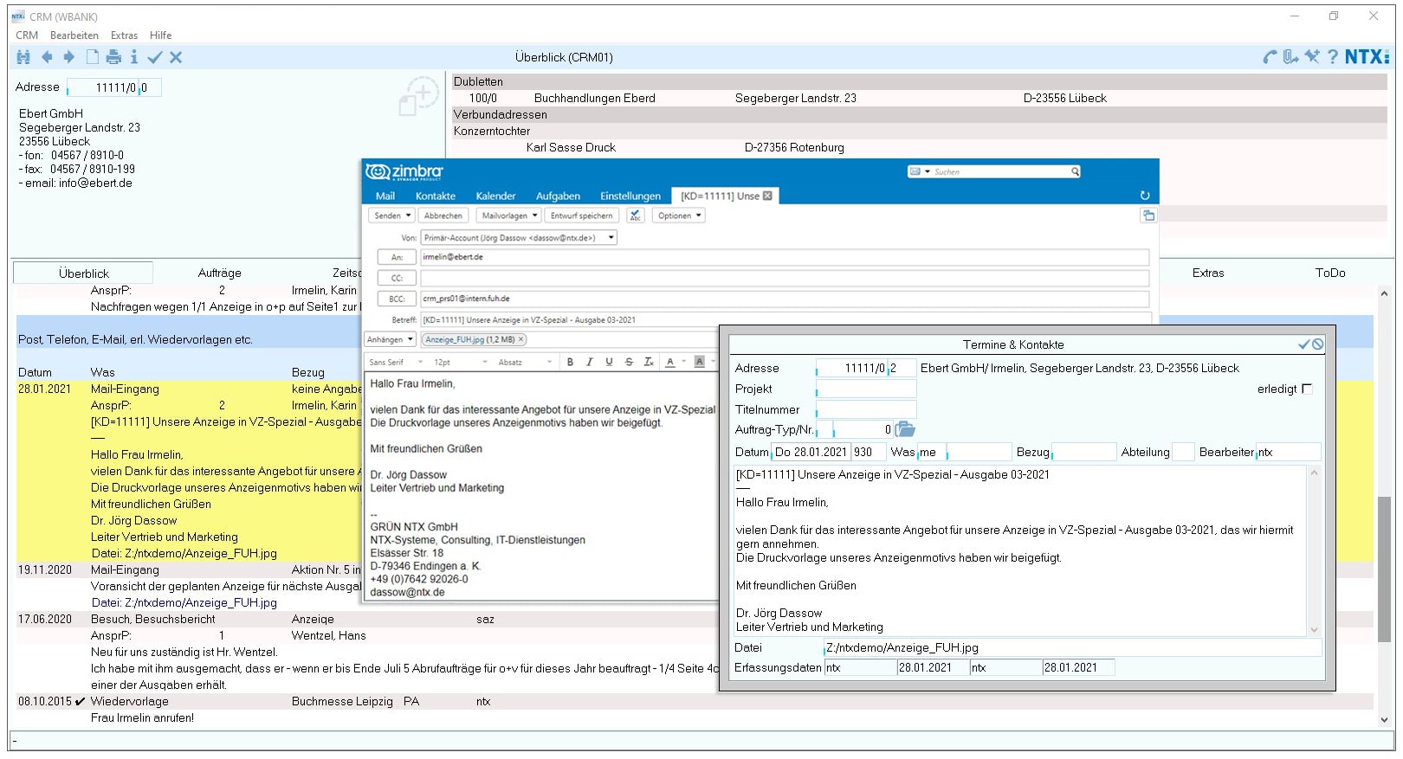Open the CRM menu
The width and height of the screenshot is (1403, 759).
[x=27, y=35]
